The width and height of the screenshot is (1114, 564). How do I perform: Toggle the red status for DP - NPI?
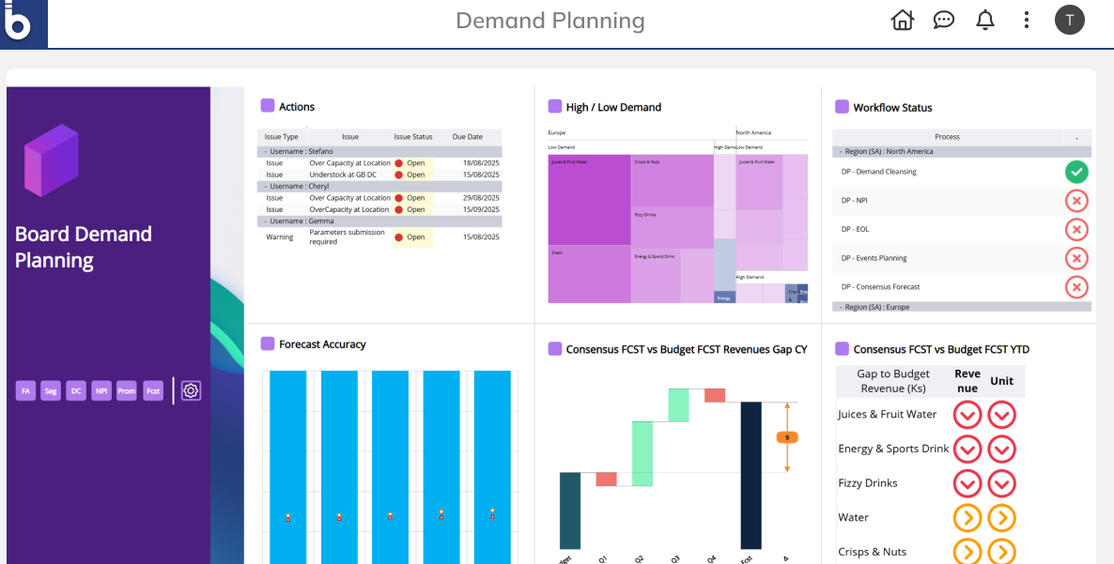tap(1076, 200)
